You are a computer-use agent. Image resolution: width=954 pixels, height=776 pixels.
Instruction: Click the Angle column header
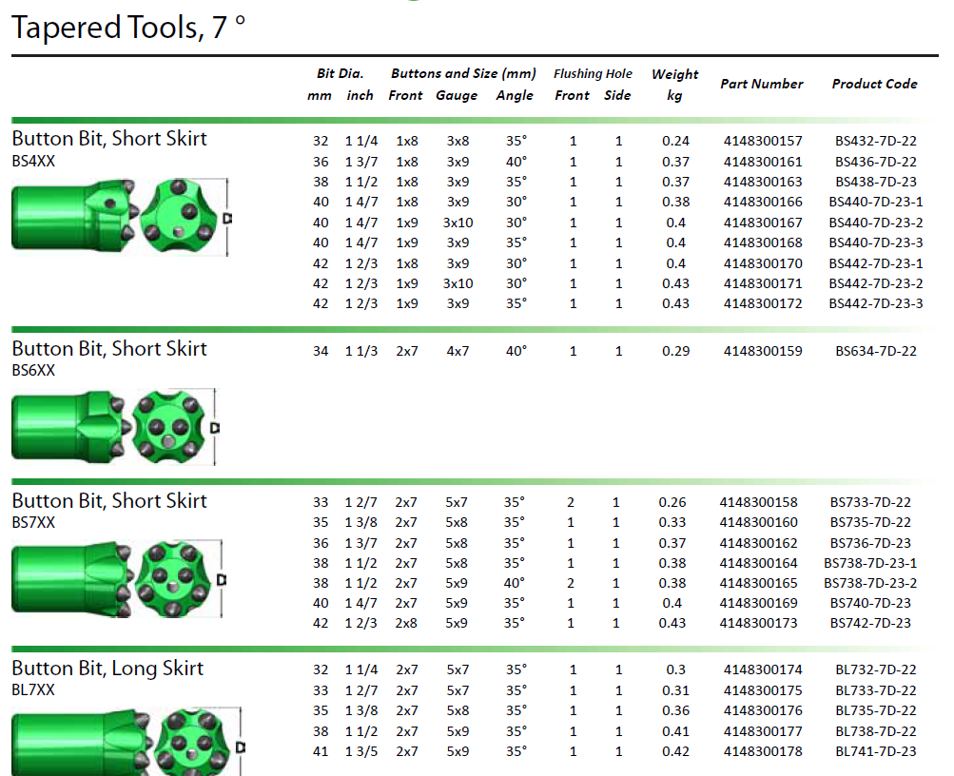(x=515, y=95)
